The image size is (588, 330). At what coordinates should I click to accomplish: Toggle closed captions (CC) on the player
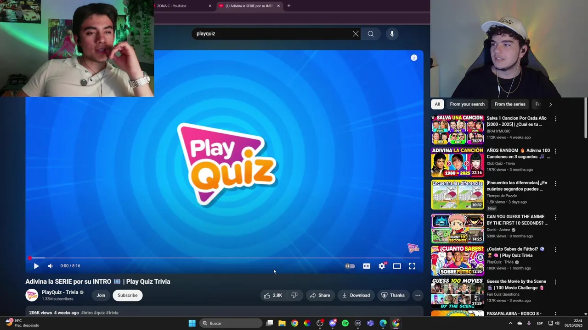pos(367,266)
